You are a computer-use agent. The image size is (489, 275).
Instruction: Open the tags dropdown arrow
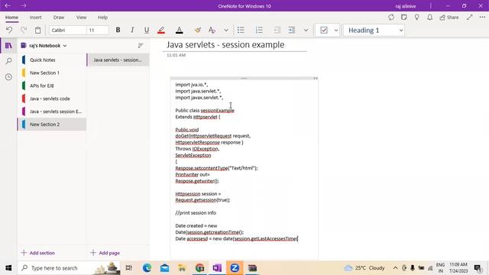336,31
